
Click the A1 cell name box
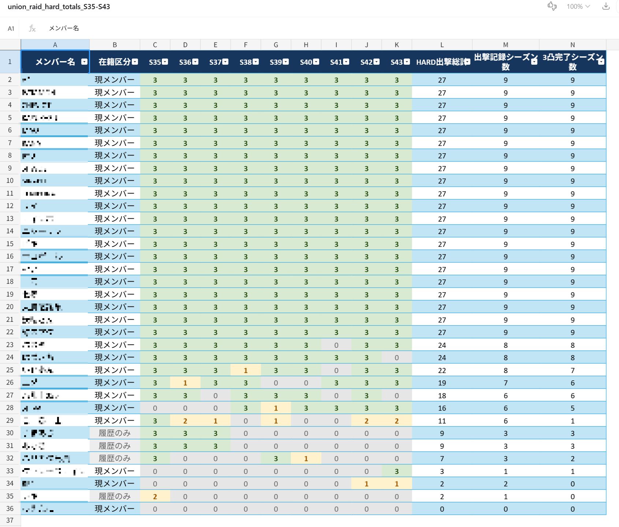click(x=11, y=28)
